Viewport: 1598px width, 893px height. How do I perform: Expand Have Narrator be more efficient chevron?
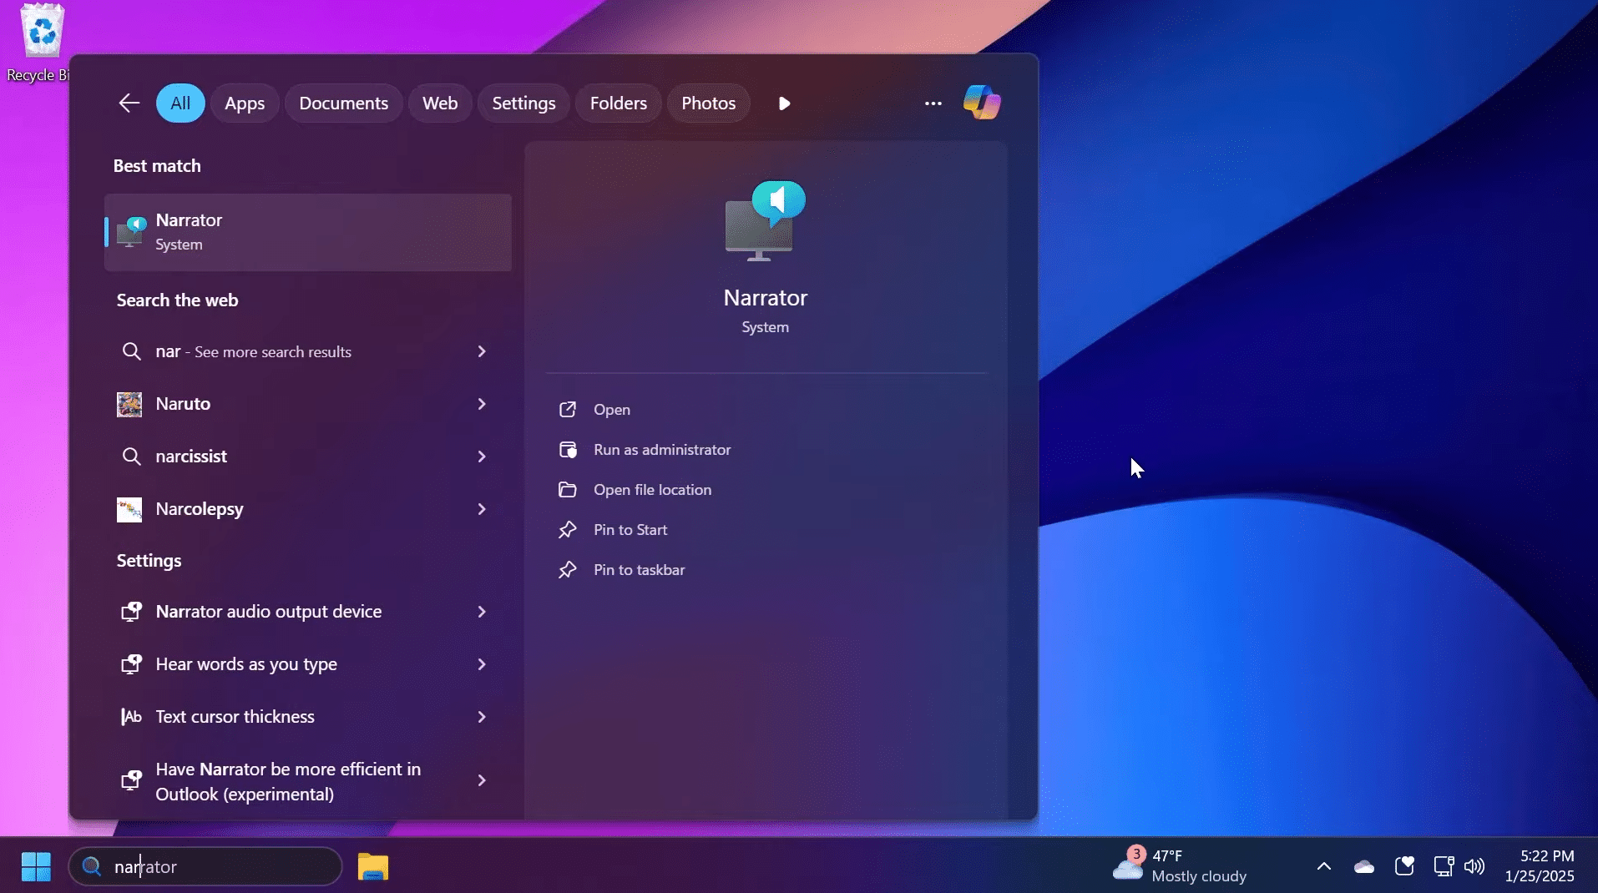pos(482,780)
